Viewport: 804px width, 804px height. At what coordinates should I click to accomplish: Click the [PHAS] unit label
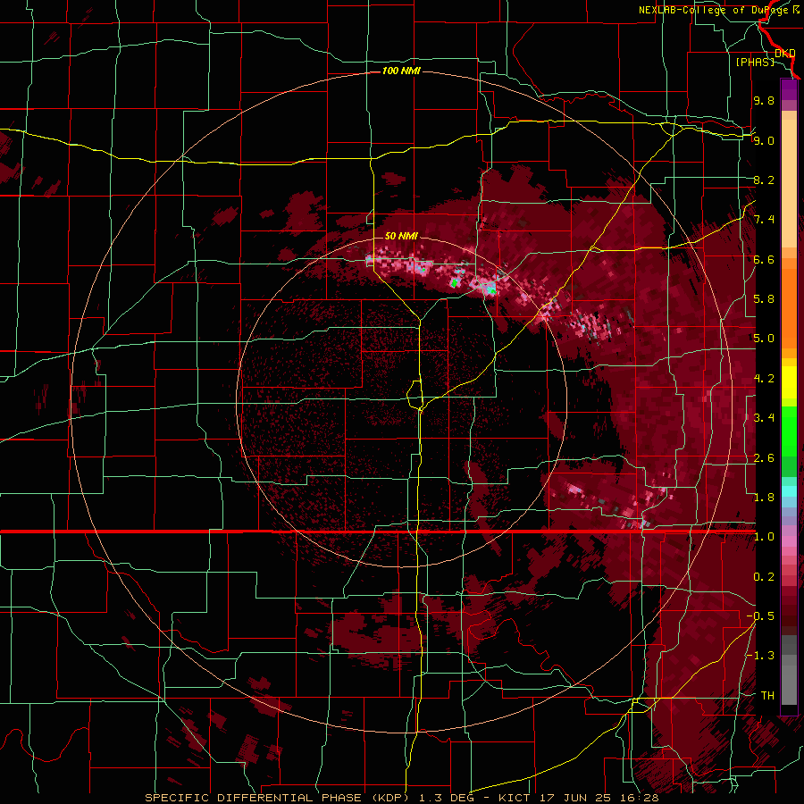coord(755,62)
